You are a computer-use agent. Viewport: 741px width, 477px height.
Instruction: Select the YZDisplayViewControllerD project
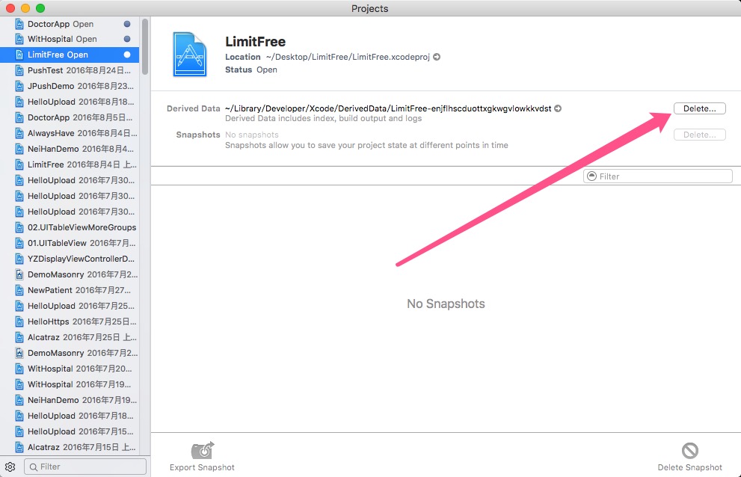70,259
